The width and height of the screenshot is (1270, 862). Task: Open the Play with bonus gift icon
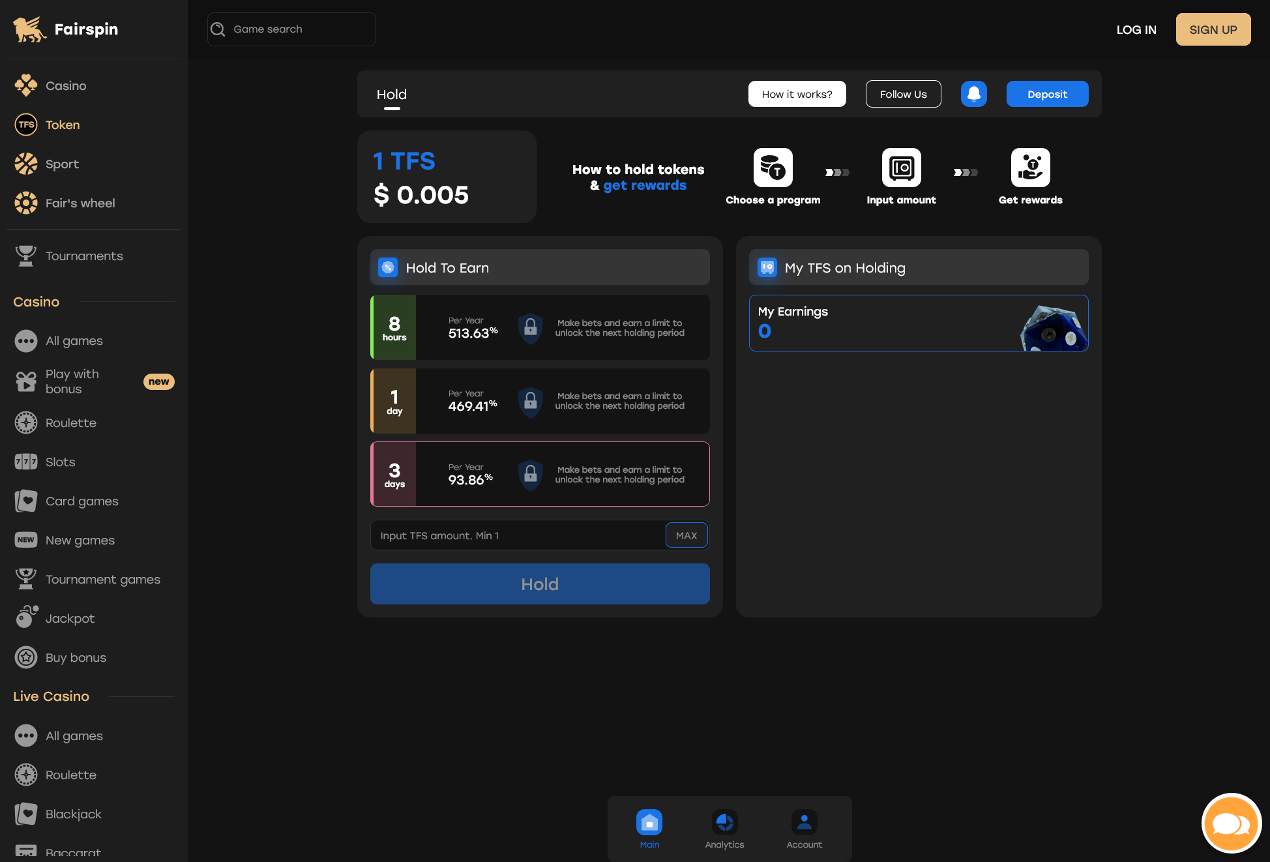click(26, 381)
